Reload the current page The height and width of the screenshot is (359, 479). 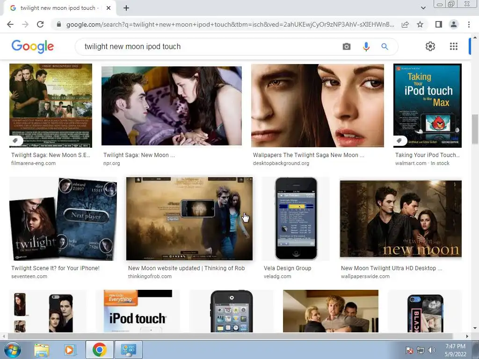[40, 24]
